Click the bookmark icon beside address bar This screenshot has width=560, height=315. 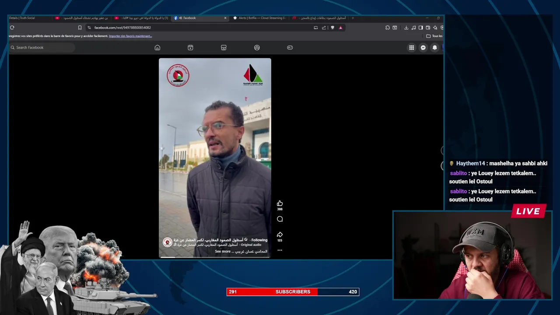[80, 28]
